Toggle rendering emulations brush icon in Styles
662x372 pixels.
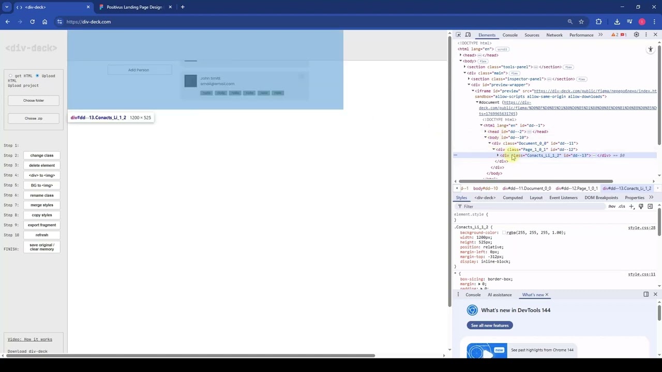coord(641,207)
